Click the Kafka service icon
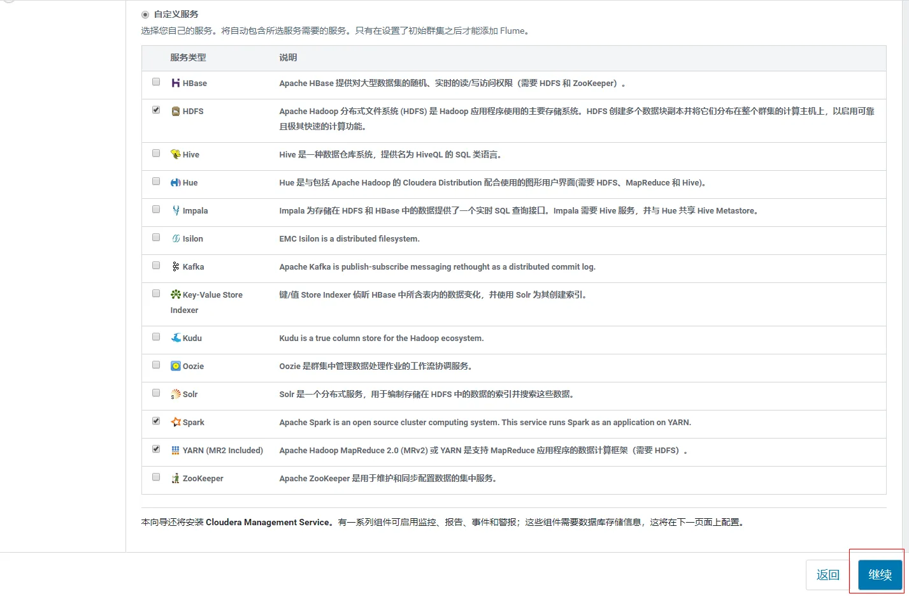The height and width of the screenshot is (596, 909). (x=176, y=266)
